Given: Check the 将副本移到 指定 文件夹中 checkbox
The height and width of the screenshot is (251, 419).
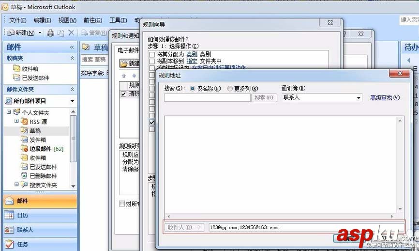Looking at the screenshot, I should [152, 61].
